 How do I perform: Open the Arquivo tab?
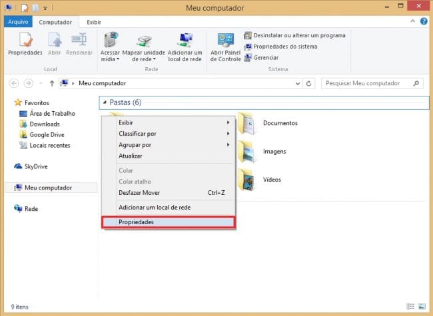pyautogui.click(x=18, y=22)
